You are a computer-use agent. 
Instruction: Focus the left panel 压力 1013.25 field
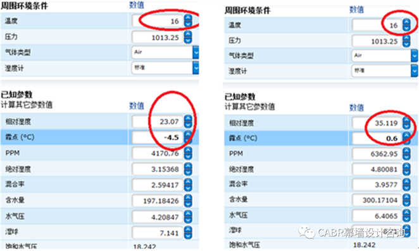tap(158, 37)
